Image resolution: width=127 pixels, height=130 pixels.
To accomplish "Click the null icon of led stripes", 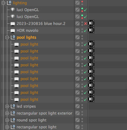I will (13, 106).
